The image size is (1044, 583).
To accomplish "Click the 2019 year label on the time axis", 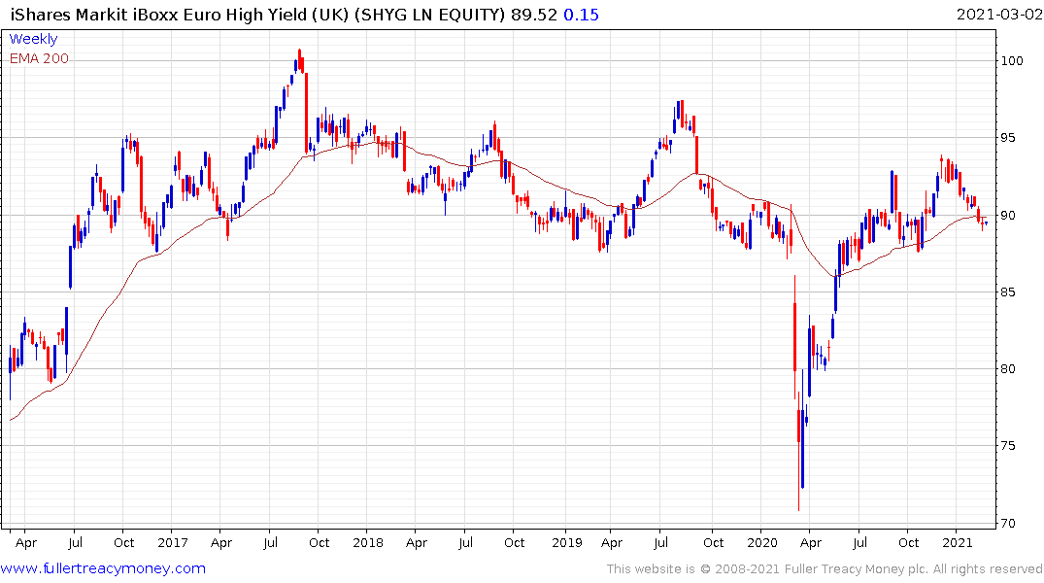I will coord(566,542).
